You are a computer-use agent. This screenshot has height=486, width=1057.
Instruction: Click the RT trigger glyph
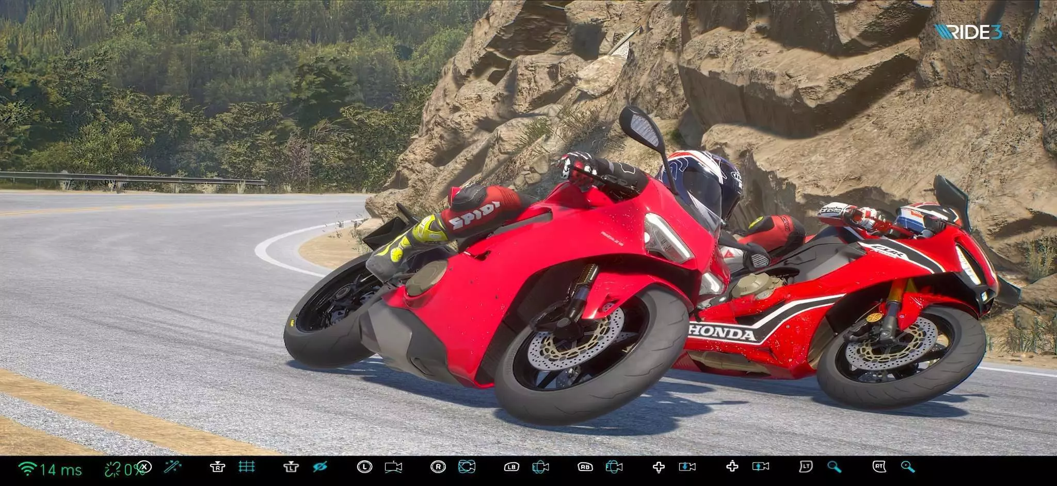click(x=879, y=467)
